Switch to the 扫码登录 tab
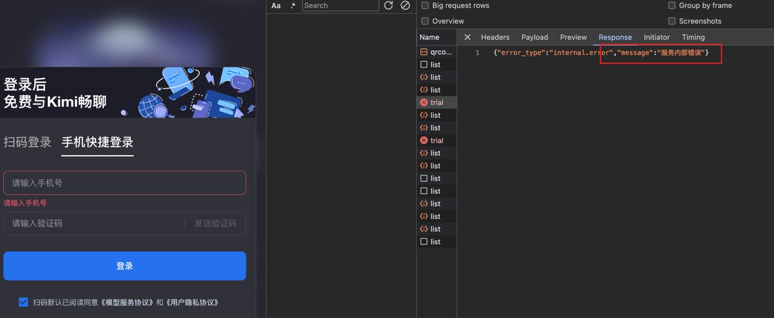774x318 pixels. pos(27,142)
